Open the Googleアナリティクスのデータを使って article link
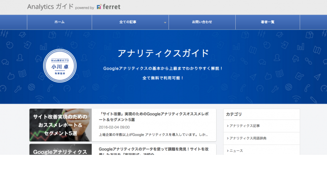This screenshot has width=327, height=179. click(x=154, y=151)
